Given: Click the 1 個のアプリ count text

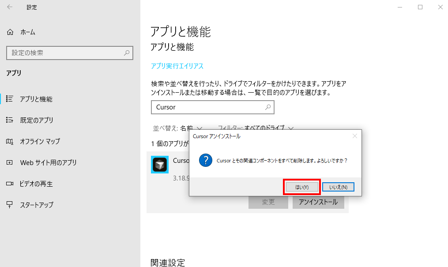Looking at the screenshot, I should pos(170,143).
